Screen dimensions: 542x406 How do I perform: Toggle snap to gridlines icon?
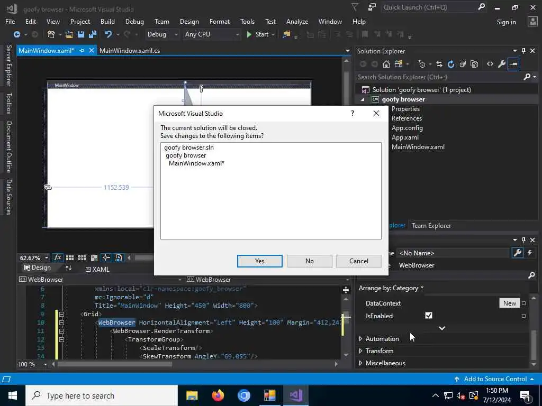82,257
